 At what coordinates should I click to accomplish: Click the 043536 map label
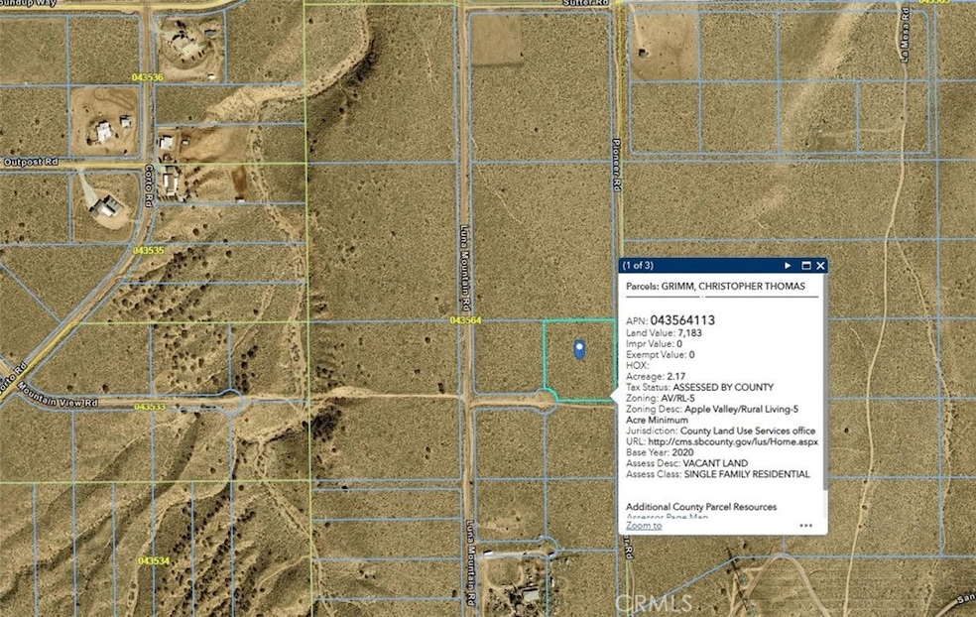[x=146, y=76]
